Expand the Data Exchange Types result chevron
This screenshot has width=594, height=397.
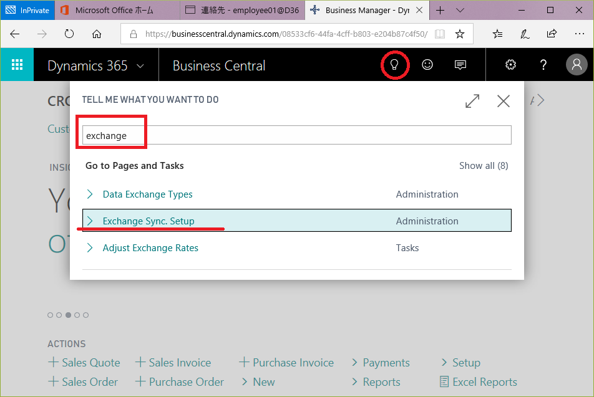90,194
